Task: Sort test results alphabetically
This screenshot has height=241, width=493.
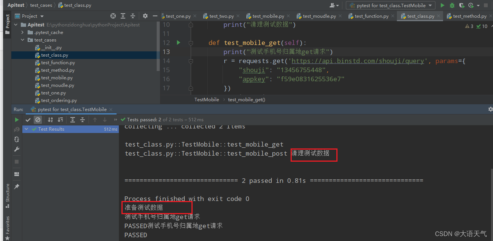Action: tap(50, 120)
